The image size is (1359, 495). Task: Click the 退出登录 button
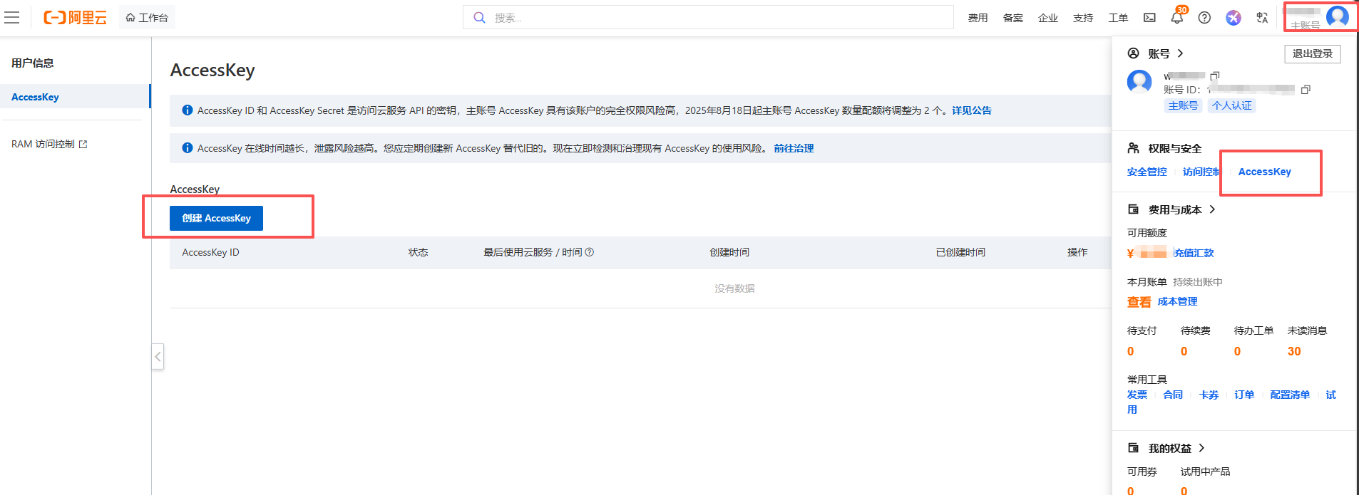(x=1312, y=54)
